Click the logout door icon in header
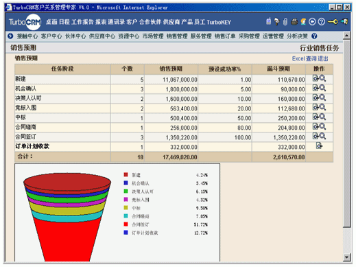 tap(344, 22)
